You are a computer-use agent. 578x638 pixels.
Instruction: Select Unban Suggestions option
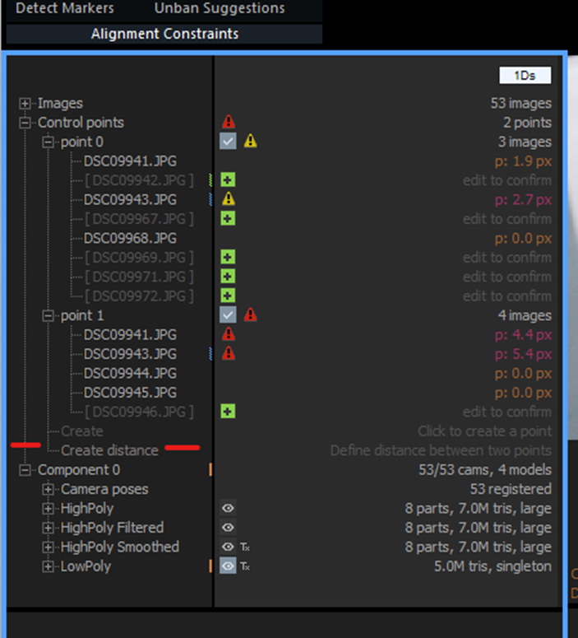click(220, 9)
